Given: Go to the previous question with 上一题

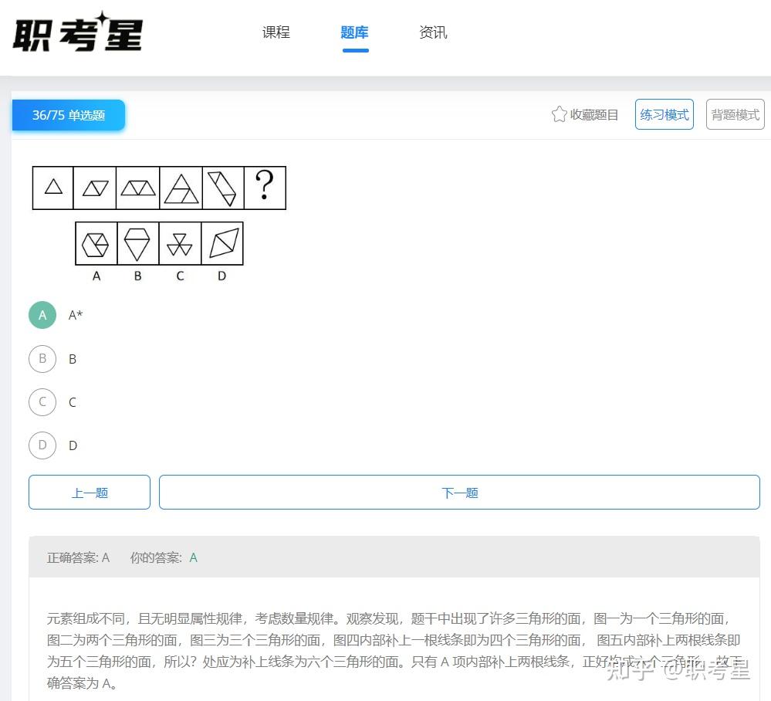Looking at the screenshot, I should pyautogui.click(x=89, y=492).
